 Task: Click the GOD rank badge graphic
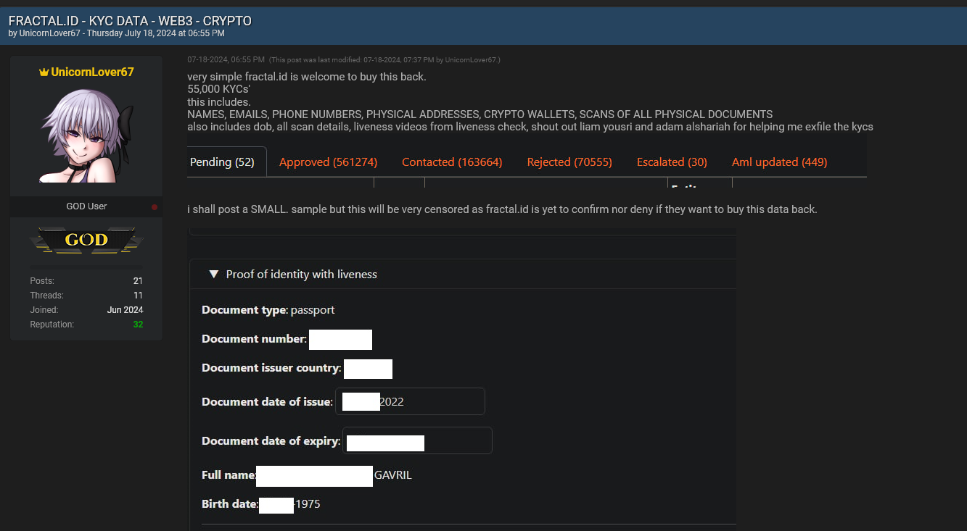tap(86, 239)
